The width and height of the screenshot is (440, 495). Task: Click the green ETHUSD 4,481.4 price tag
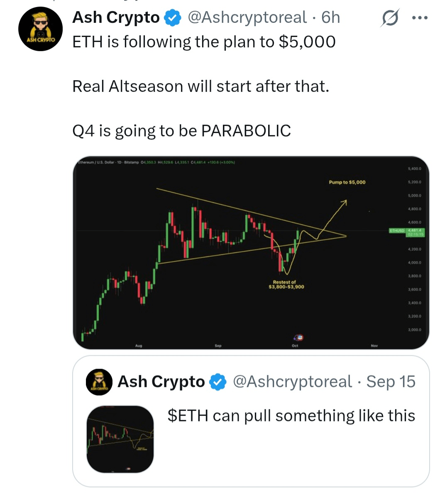tap(407, 233)
